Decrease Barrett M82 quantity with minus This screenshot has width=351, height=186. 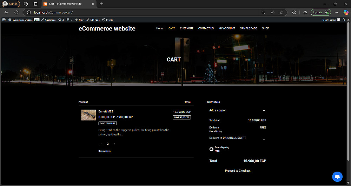(x=101, y=144)
